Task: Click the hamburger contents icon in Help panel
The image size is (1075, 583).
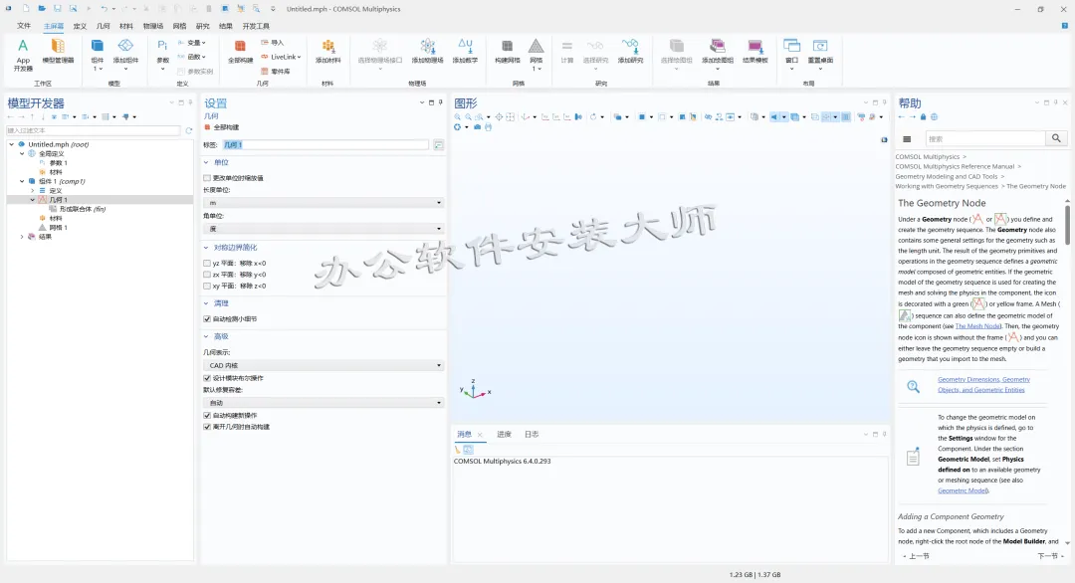Action: pyautogui.click(x=907, y=139)
